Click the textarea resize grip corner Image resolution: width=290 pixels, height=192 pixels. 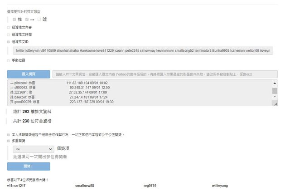tap(275, 103)
